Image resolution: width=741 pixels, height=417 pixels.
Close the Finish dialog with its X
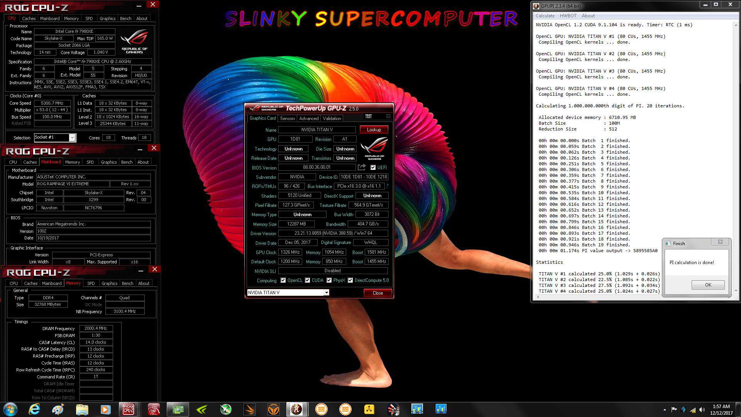(x=720, y=242)
